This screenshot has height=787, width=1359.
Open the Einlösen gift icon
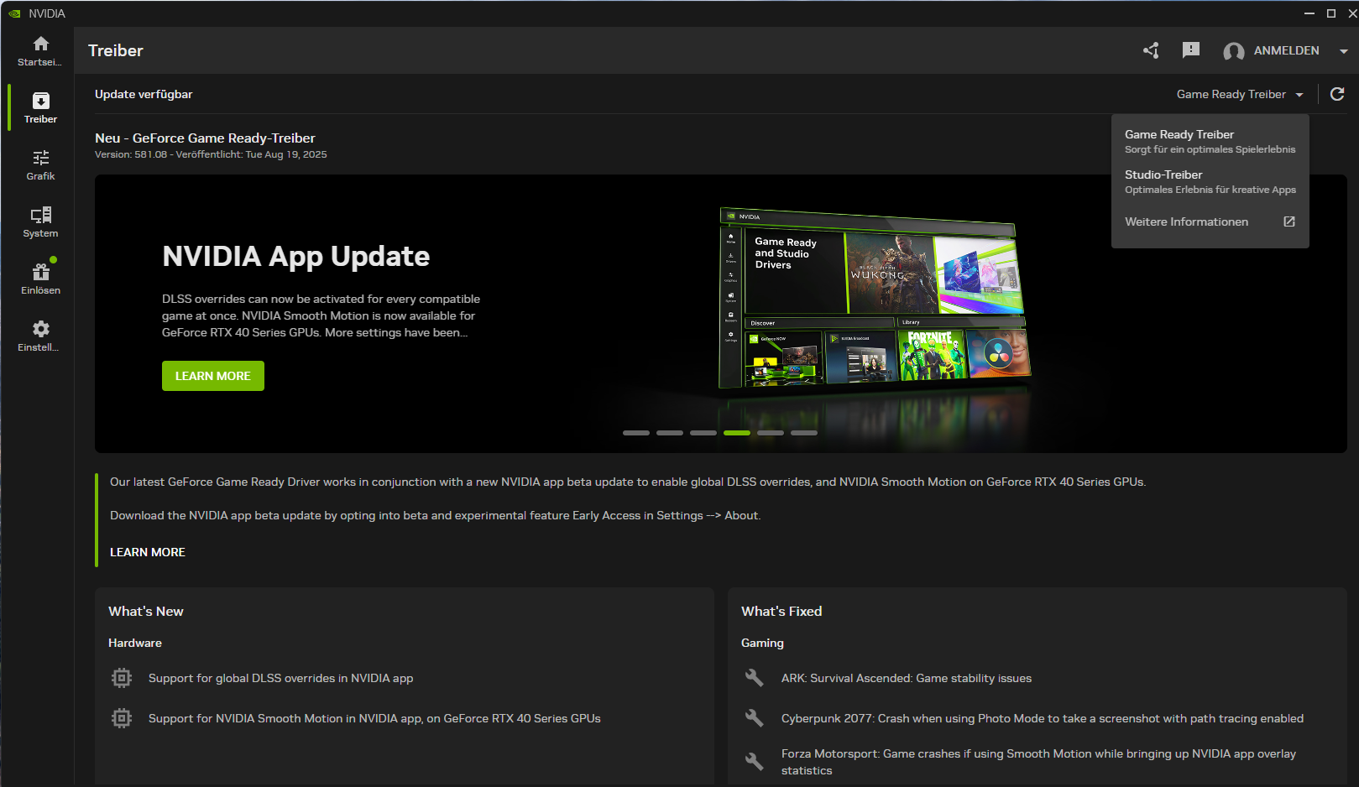40,272
